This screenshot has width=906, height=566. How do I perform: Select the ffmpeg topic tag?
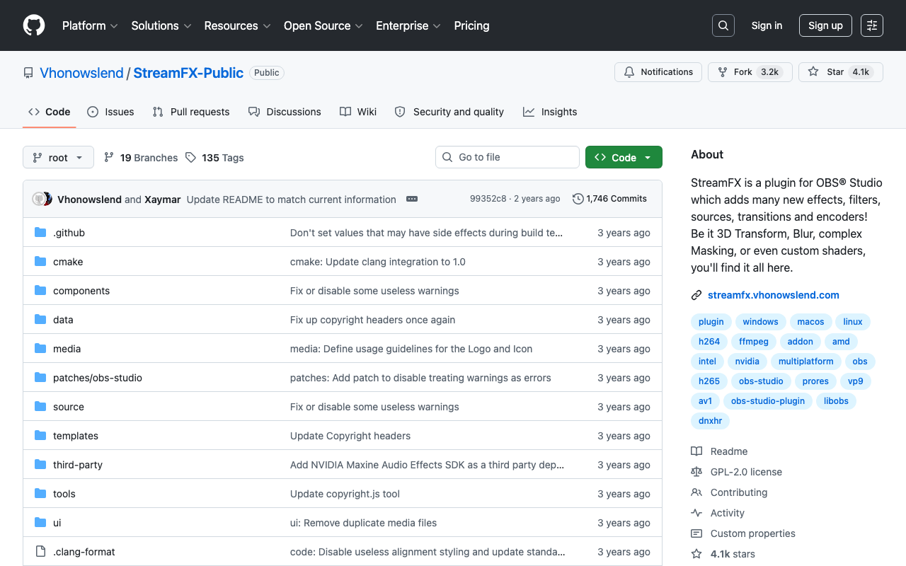pyautogui.click(x=754, y=342)
